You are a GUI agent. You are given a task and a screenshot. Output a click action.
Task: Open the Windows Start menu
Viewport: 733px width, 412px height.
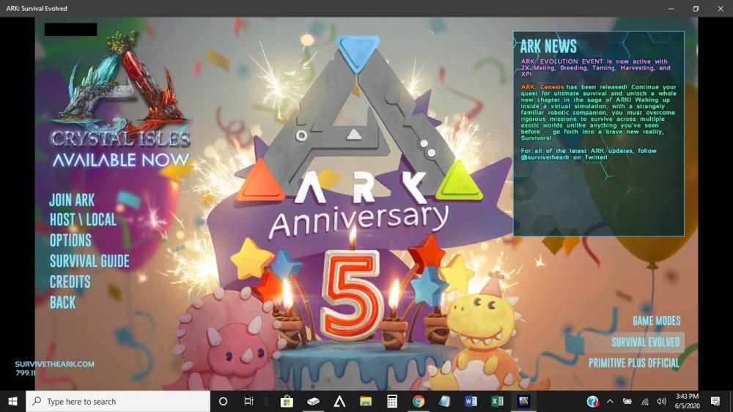(12, 401)
